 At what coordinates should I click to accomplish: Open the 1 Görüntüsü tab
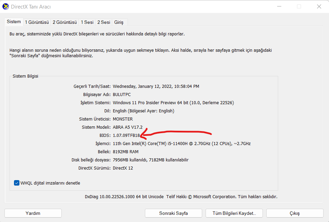[37, 22]
